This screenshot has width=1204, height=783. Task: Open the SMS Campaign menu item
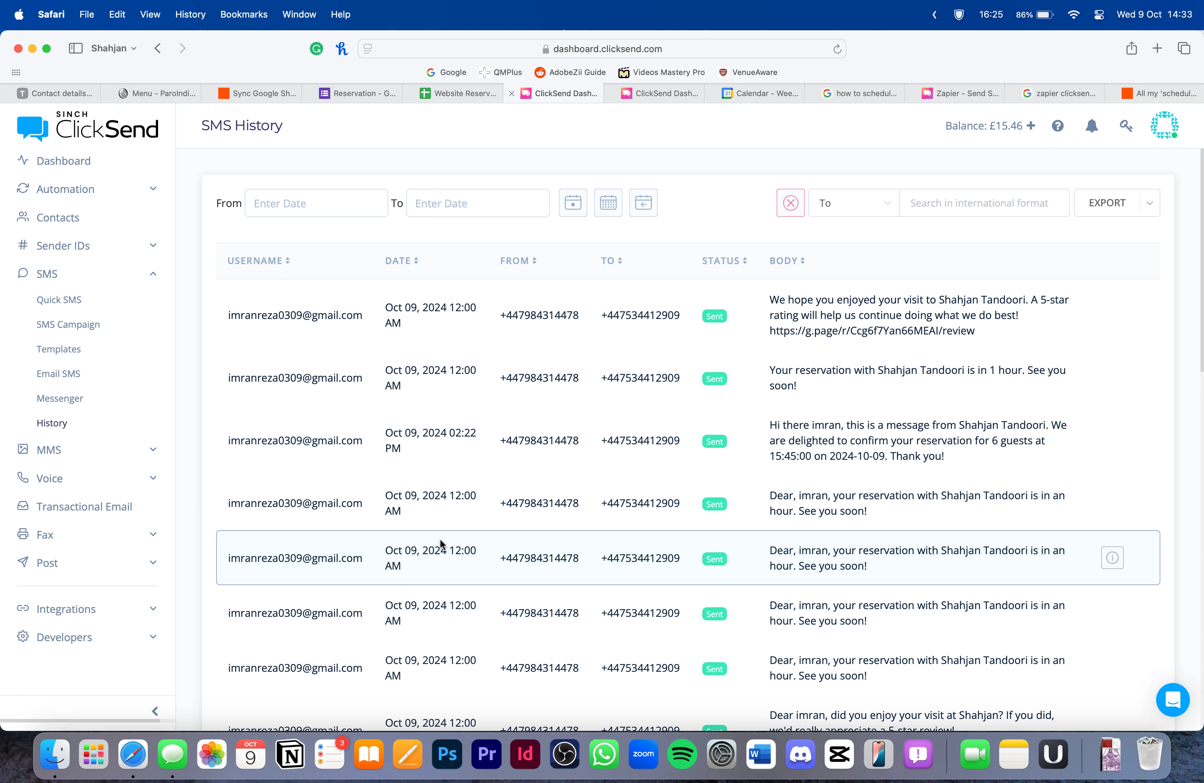point(68,324)
